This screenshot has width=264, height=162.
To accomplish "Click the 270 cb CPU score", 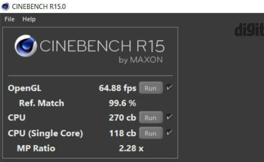I will click(x=122, y=117).
